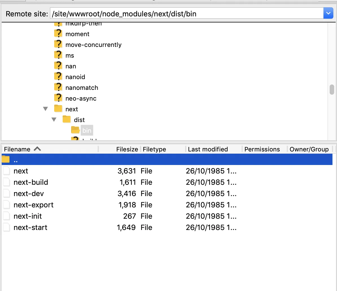Sort by the Filesize column header
Viewport: 337px width, 291px height.
point(119,149)
